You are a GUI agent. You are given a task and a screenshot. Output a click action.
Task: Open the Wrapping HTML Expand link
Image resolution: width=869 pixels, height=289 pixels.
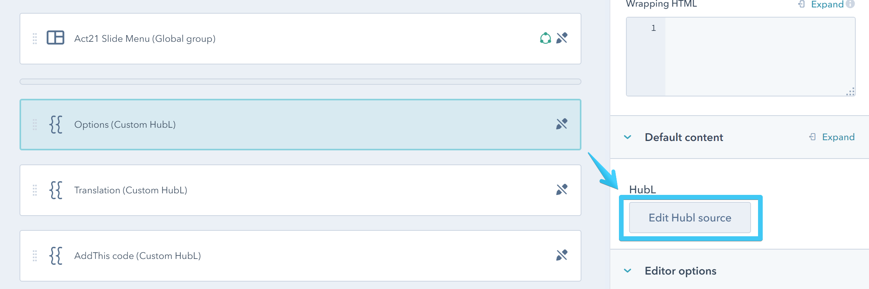point(828,4)
